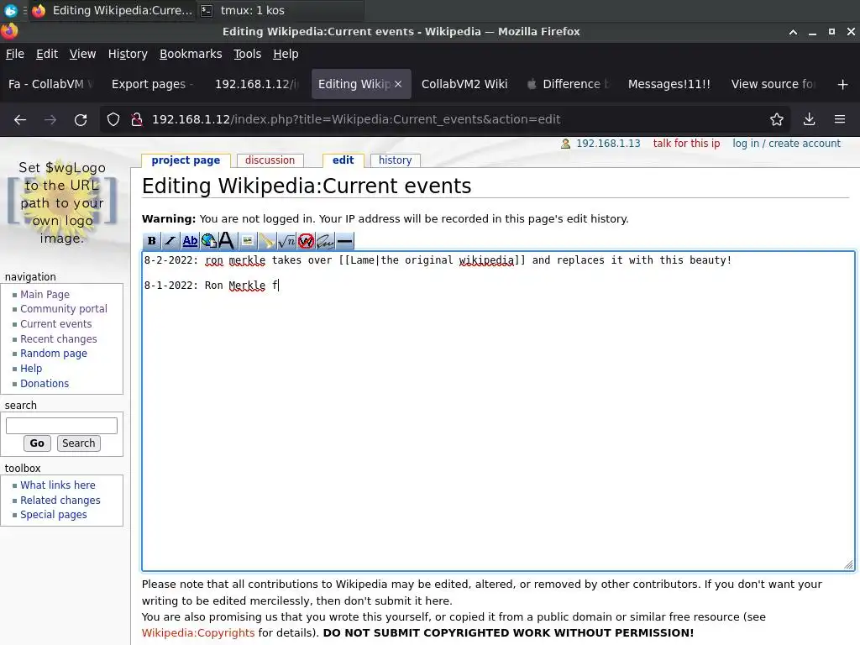Switch to the View source browser tab
This screenshot has width=860, height=645.
tap(773, 84)
